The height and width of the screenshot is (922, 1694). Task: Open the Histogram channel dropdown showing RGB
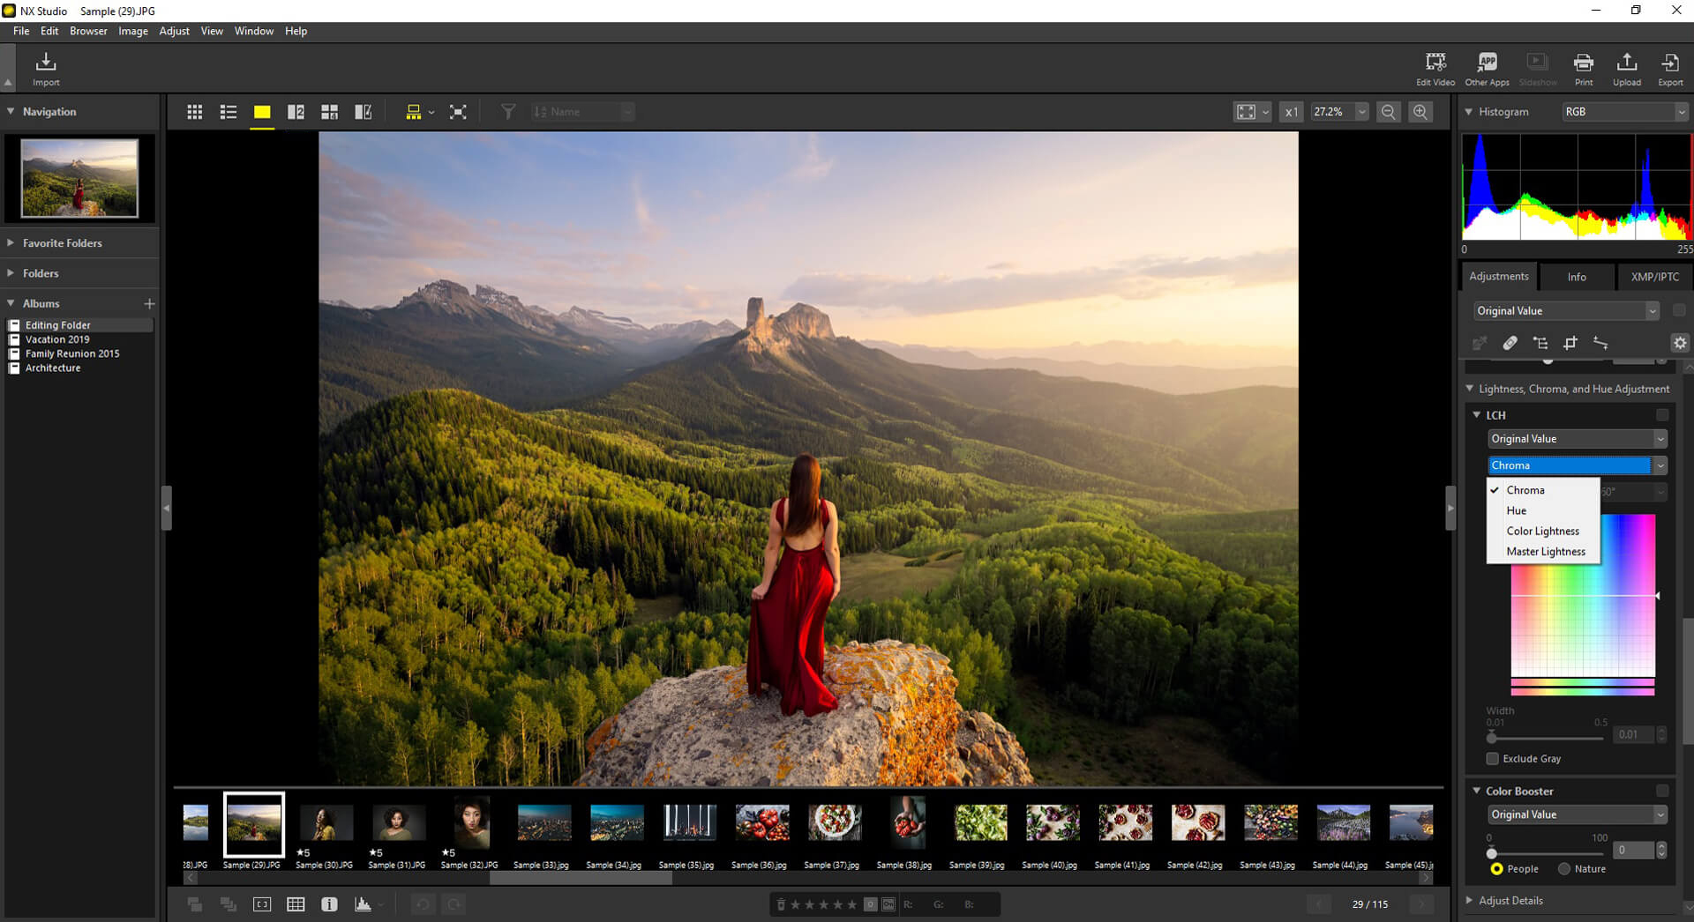tap(1622, 111)
